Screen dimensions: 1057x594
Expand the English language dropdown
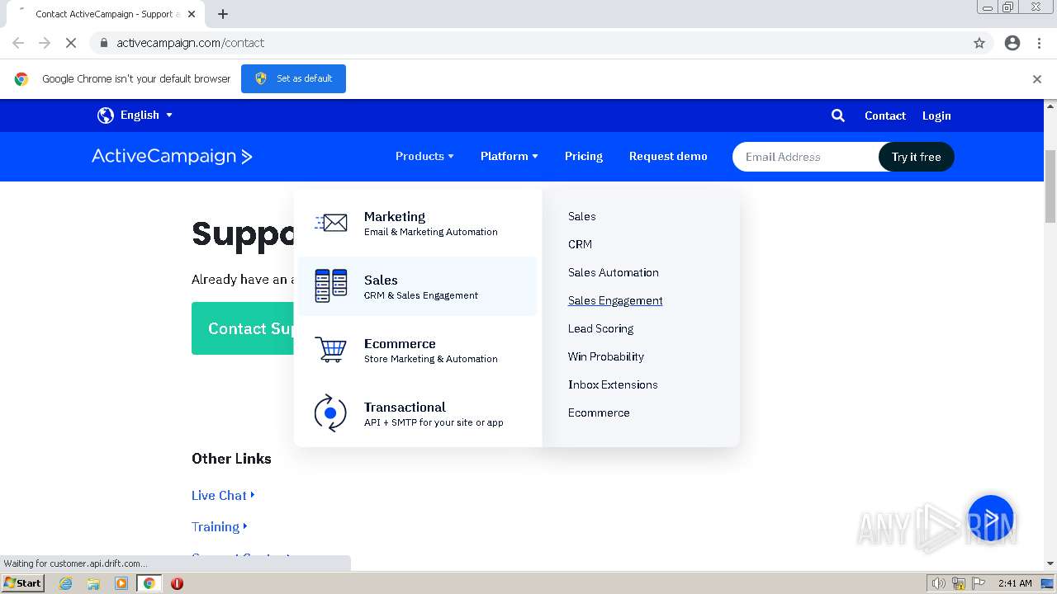[146, 115]
